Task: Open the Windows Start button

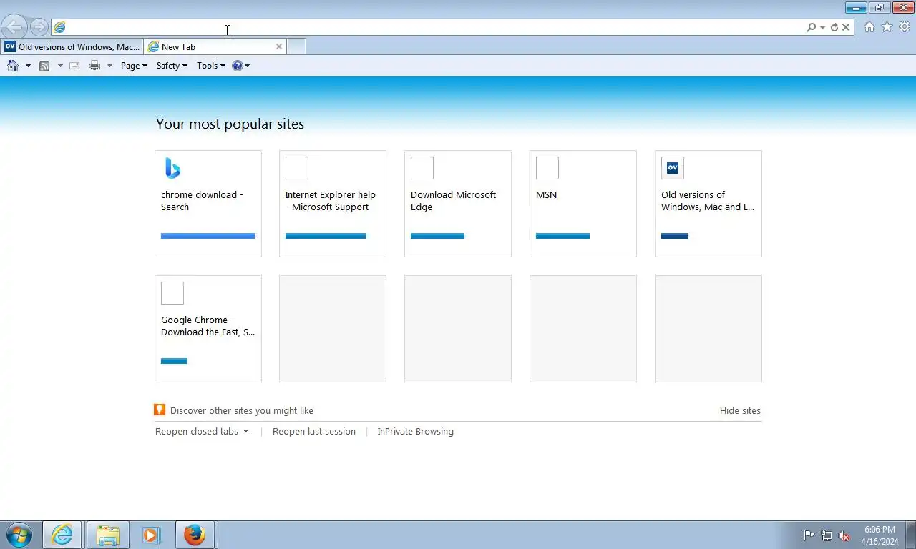Action: 19,535
